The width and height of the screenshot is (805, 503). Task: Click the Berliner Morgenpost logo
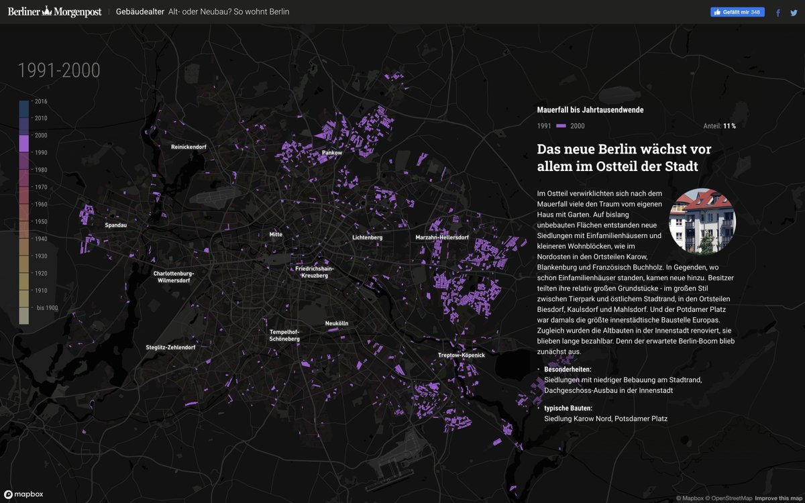(54, 11)
